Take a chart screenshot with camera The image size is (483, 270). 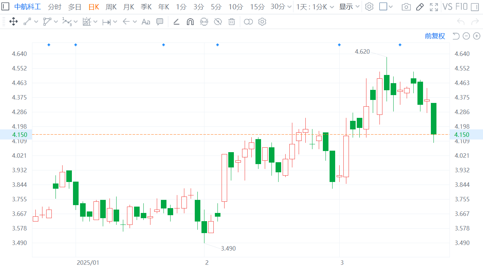pos(406,7)
